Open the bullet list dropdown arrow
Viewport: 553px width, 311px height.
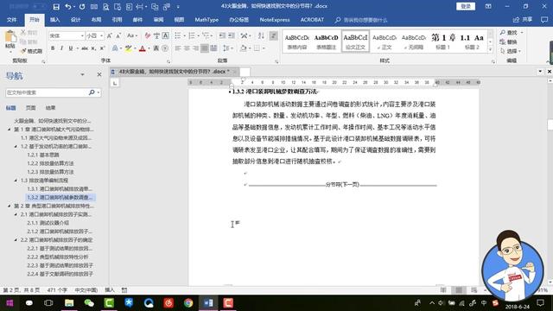pyautogui.click(x=184, y=35)
